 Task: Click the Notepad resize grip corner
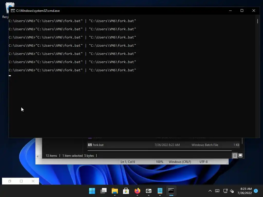[227, 163]
